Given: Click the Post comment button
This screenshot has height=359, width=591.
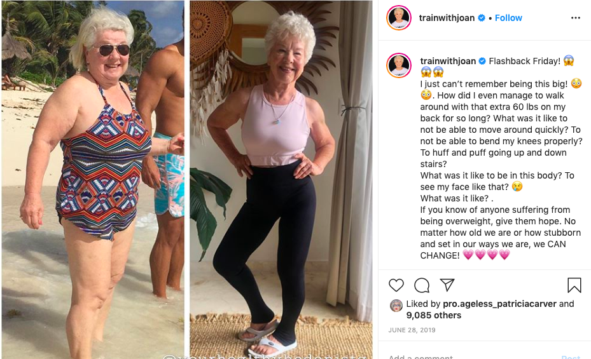Looking at the screenshot, I should (571, 356).
